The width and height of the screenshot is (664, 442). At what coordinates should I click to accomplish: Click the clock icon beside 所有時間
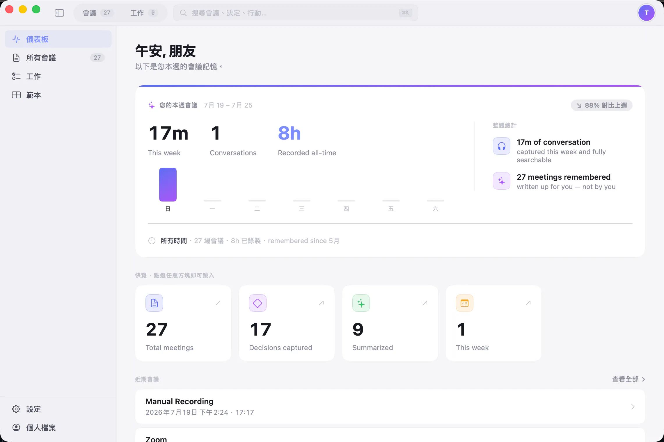click(152, 241)
